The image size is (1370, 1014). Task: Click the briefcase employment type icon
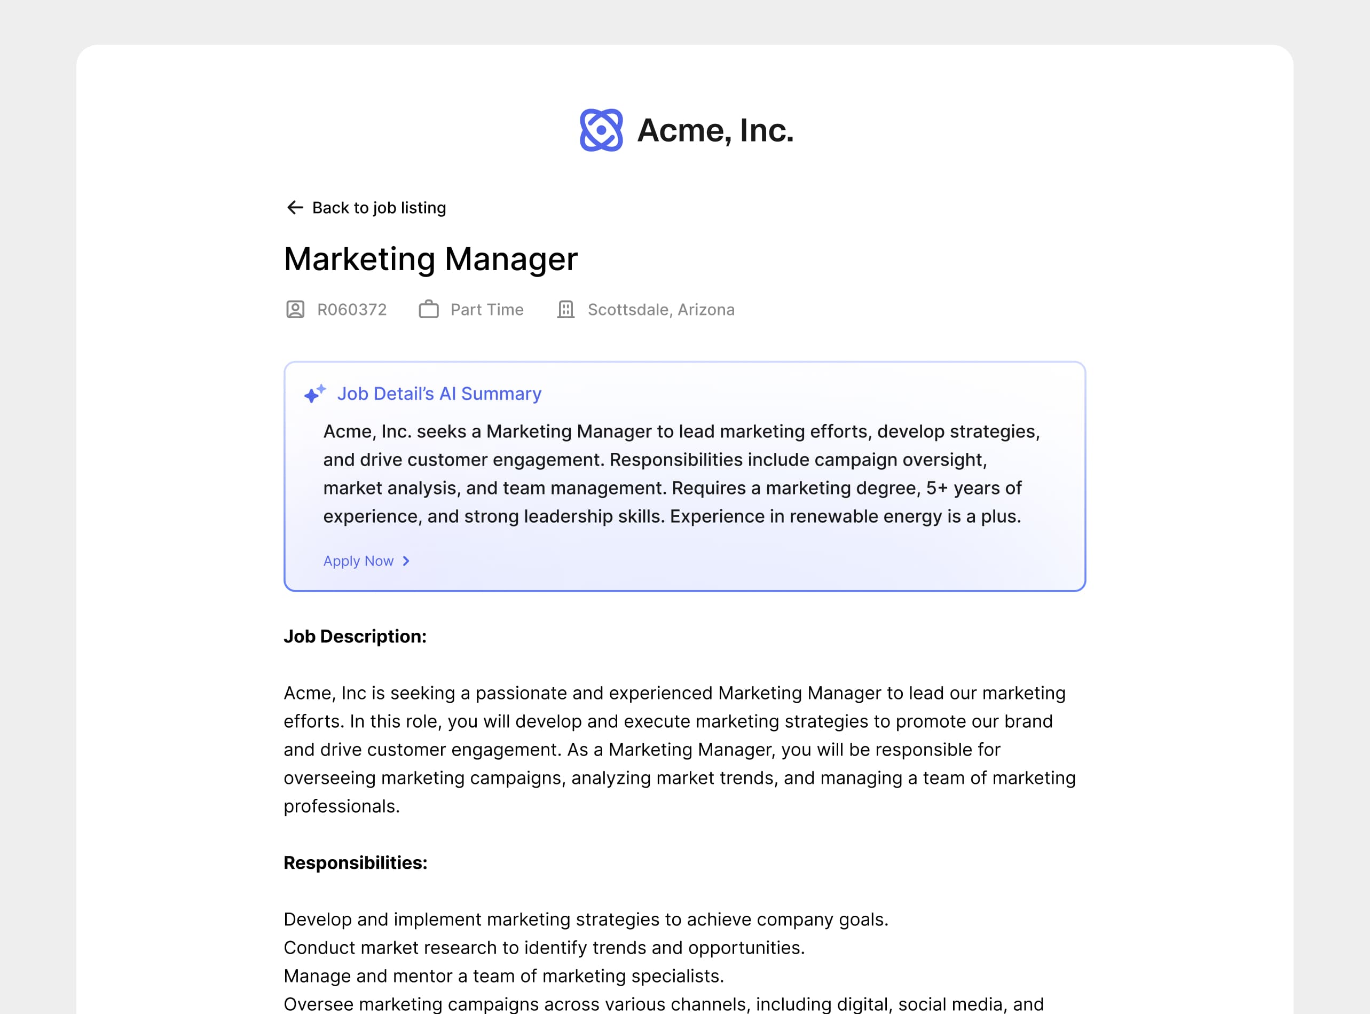click(x=428, y=309)
